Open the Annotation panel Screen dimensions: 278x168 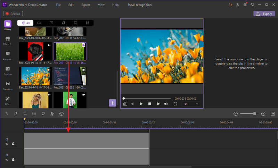(x=8, y=56)
